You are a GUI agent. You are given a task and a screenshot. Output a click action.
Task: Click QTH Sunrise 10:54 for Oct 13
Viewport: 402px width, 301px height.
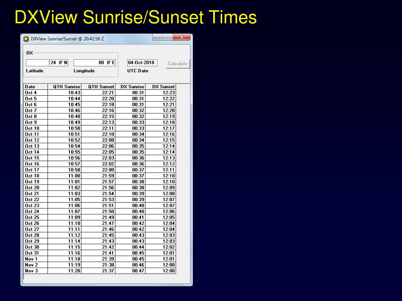tap(65, 146)
